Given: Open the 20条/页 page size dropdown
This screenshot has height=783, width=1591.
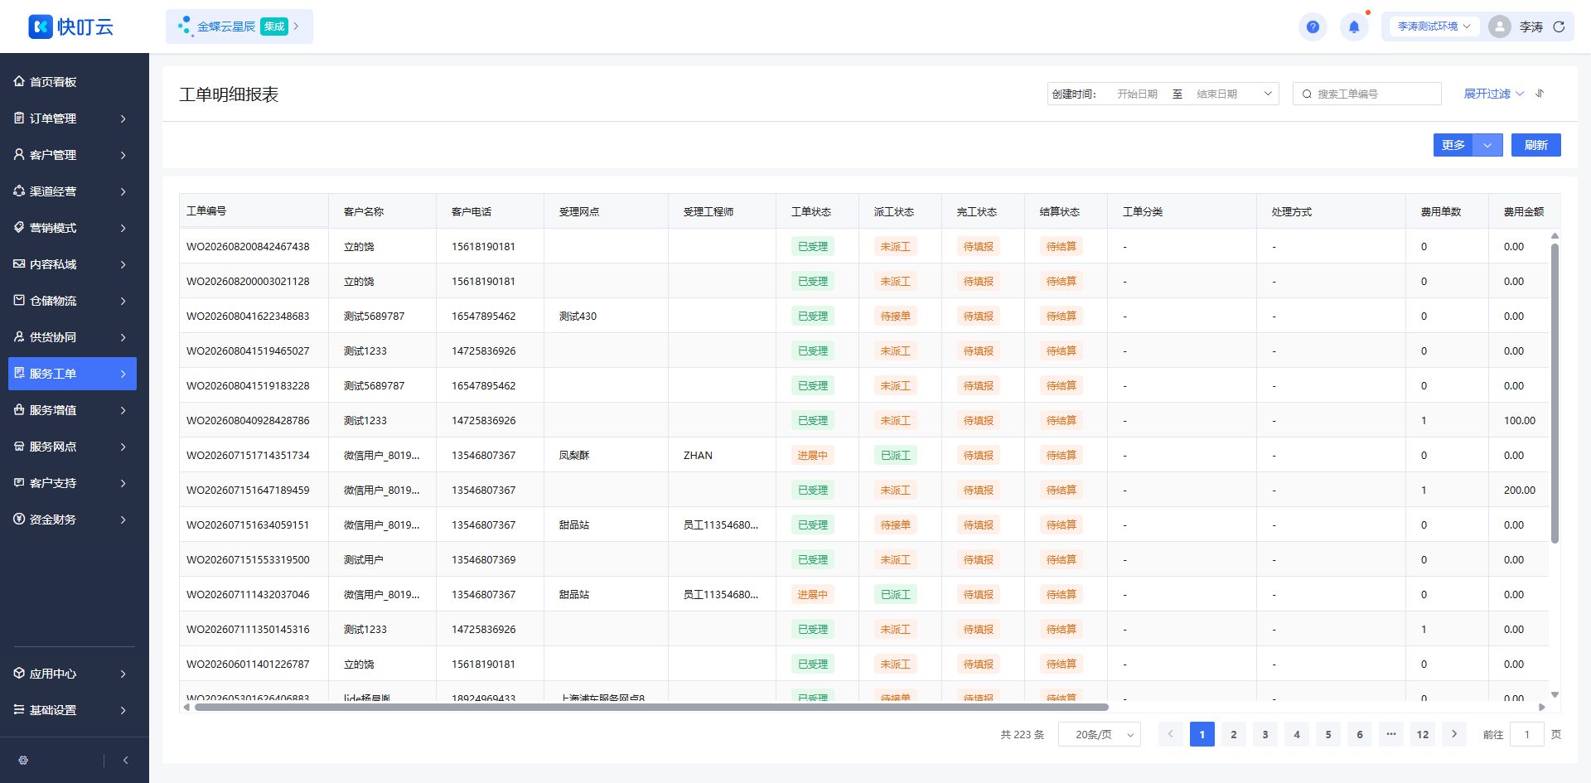Looking at the screenshot, I should (1100, 734).
